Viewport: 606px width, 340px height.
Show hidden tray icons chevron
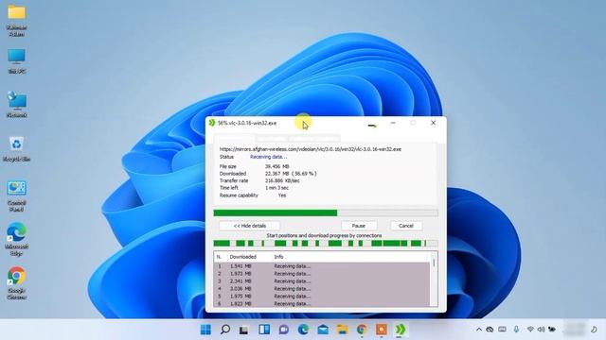click(x=479, y=330)
